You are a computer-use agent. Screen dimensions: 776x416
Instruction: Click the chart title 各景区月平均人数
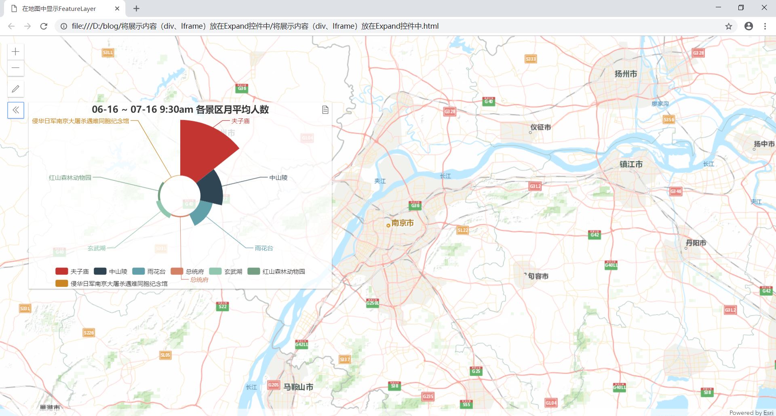pyautogui.click(x=232, y=109)
